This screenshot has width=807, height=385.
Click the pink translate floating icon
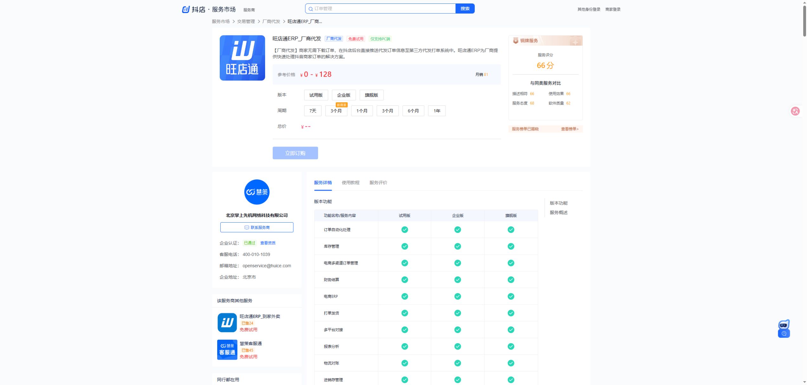795,111
